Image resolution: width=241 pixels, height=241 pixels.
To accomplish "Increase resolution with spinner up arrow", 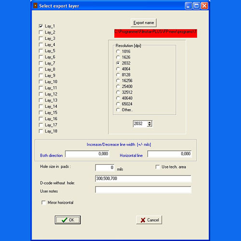I will point(149,122).
